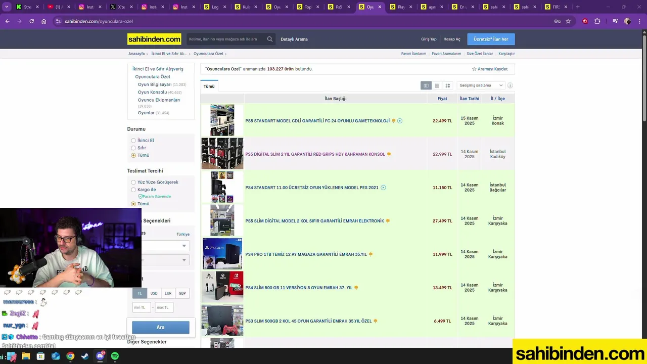Click the search magnifier icon on sahibinden
This screenshot has width=647, height=364.
click(x=270, y=39)
